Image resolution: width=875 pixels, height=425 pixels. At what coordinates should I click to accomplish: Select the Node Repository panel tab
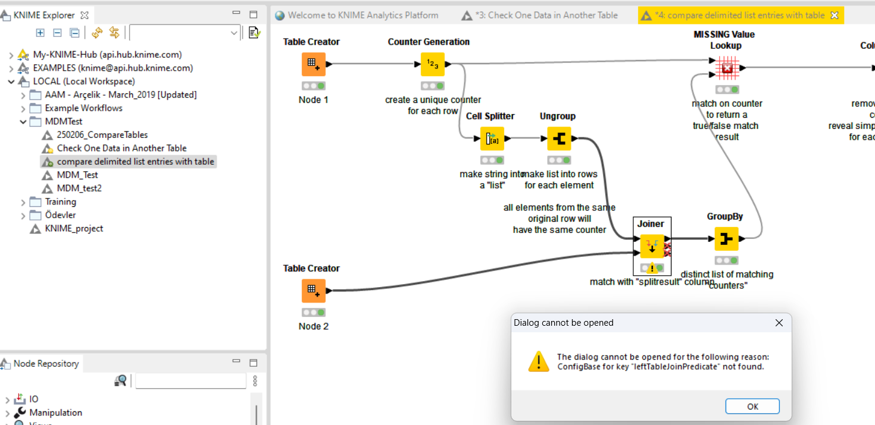click(40, 363)
